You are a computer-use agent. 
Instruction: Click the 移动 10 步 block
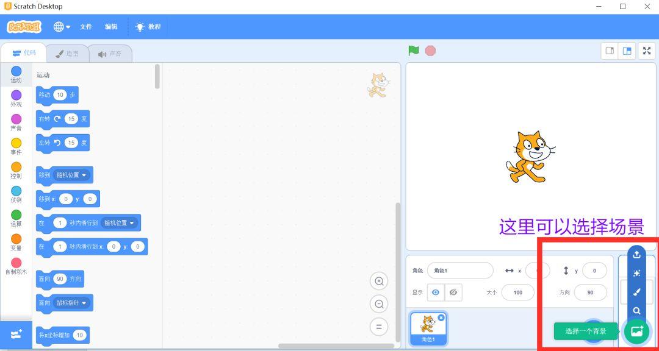tap(57, 95)
